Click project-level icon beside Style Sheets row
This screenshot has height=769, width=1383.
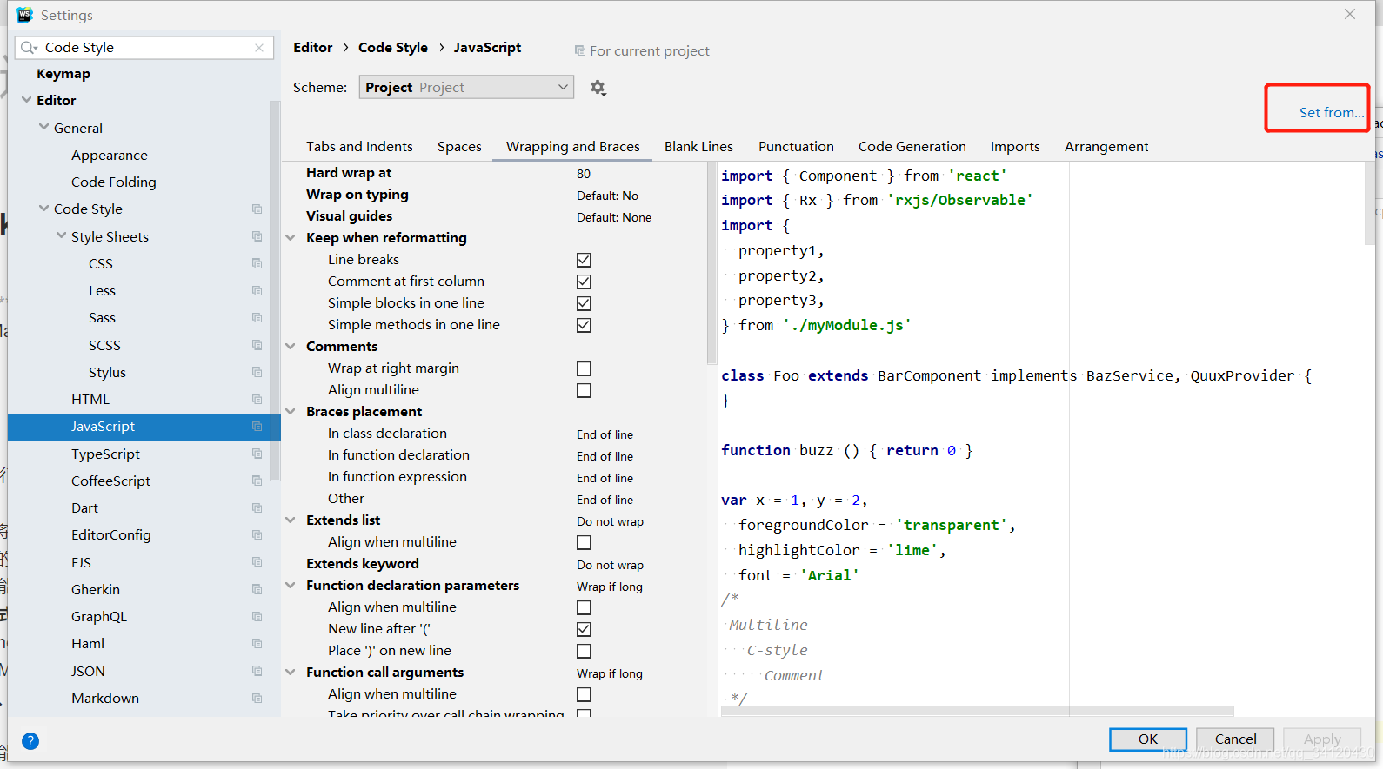(257, 236)
